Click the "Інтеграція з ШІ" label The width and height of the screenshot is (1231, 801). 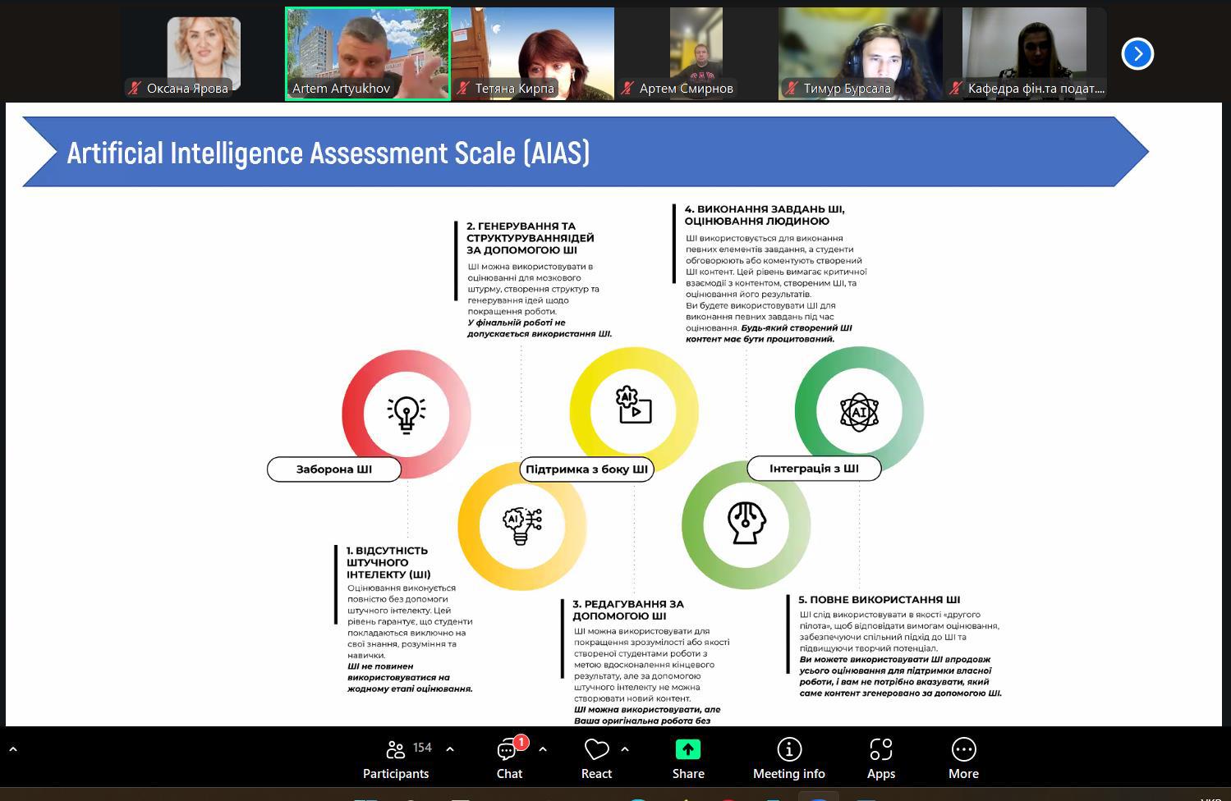pos(814,469)
